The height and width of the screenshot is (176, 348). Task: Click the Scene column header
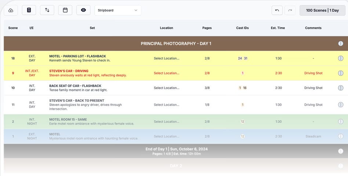(13, 28)
